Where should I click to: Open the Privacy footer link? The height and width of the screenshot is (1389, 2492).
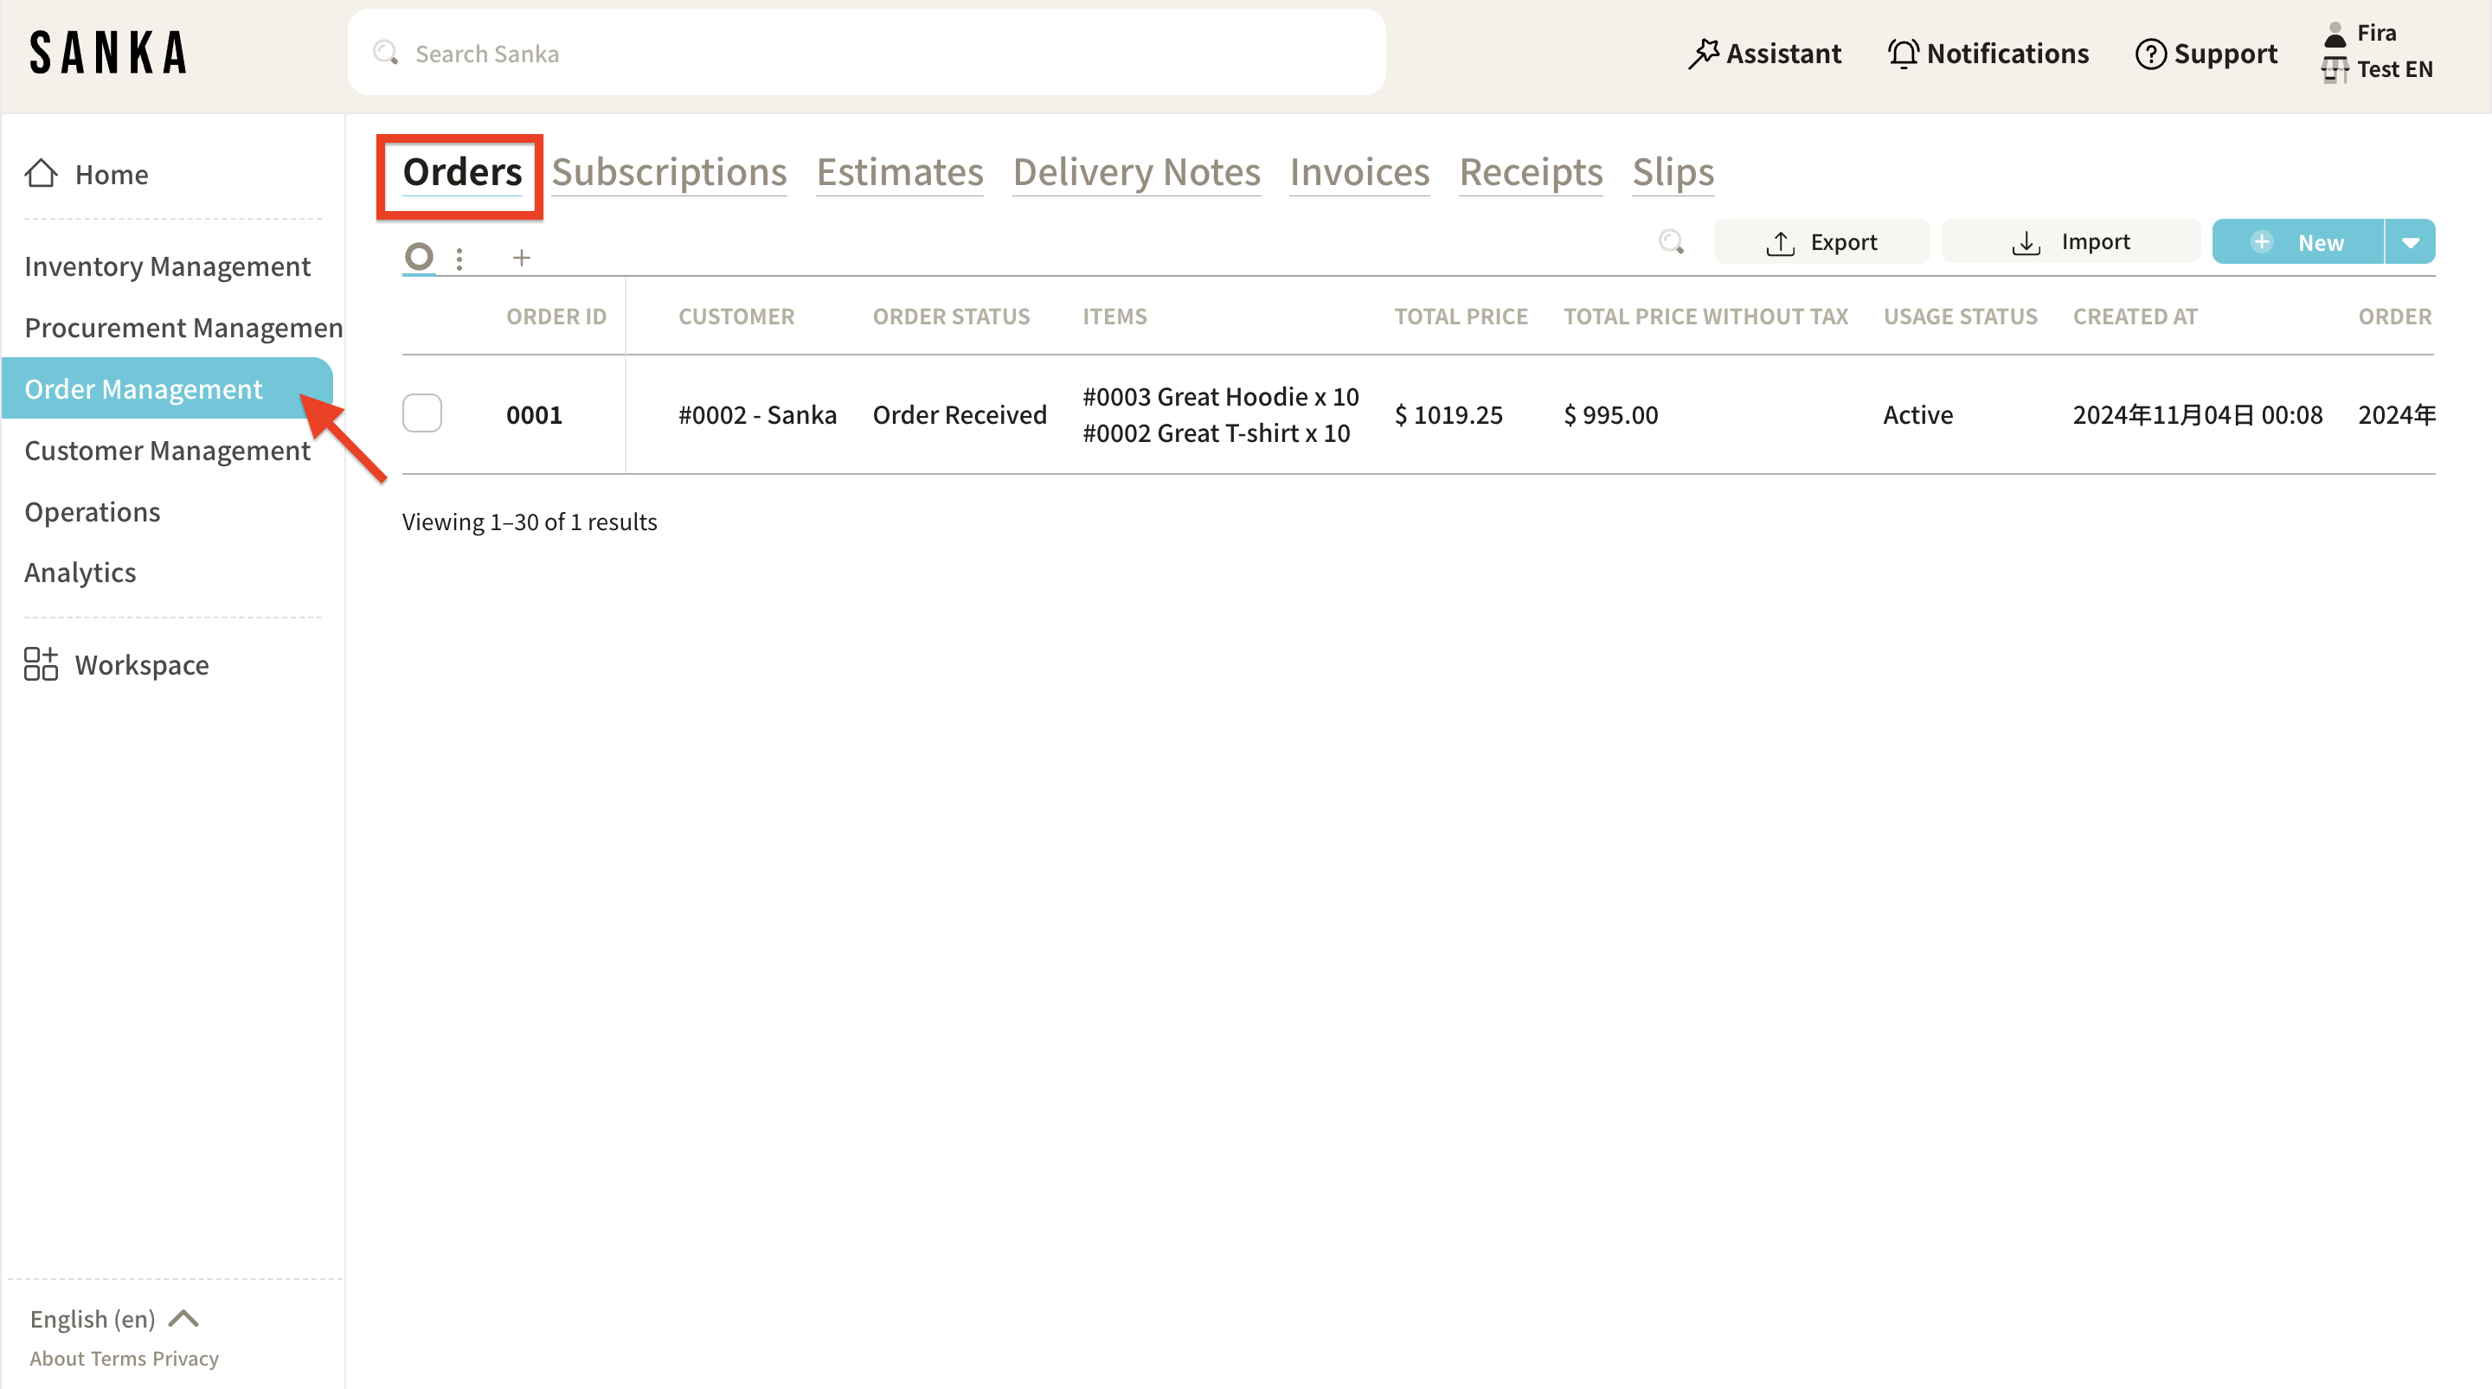coord(186,1358)
